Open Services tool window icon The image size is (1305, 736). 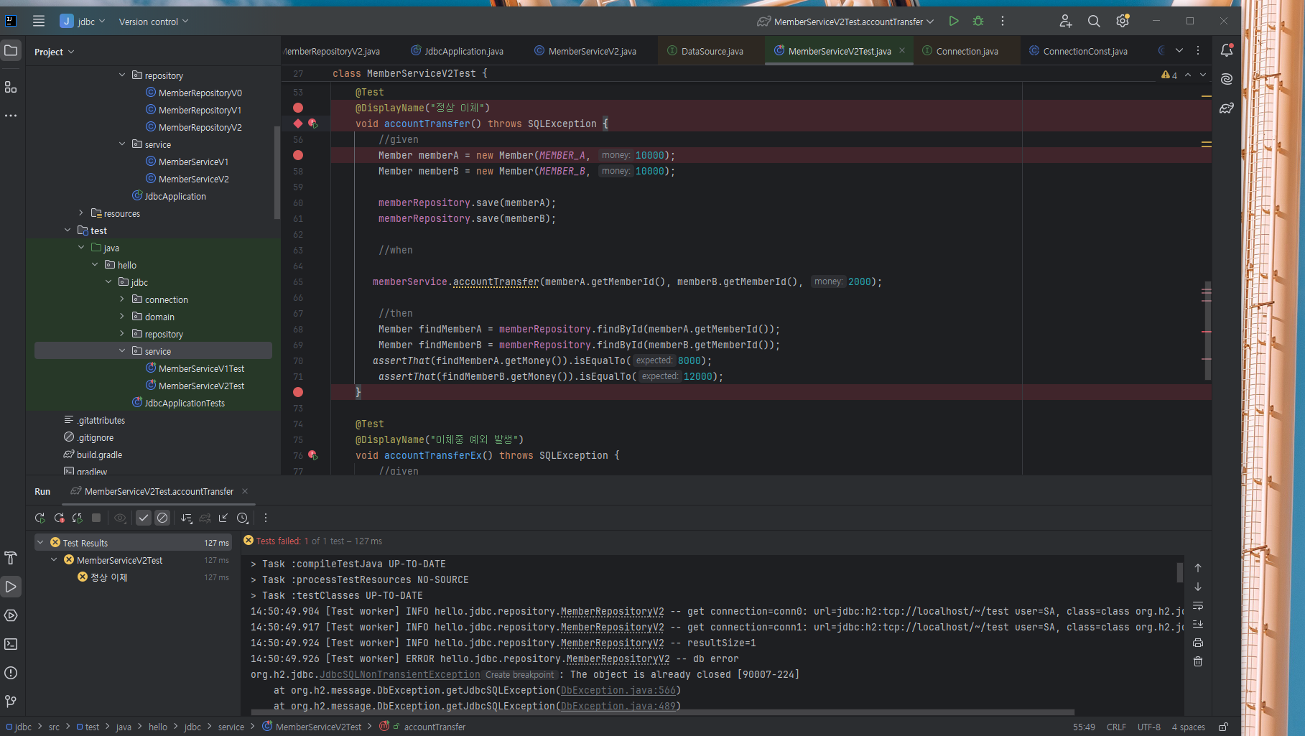coord(11,615)
